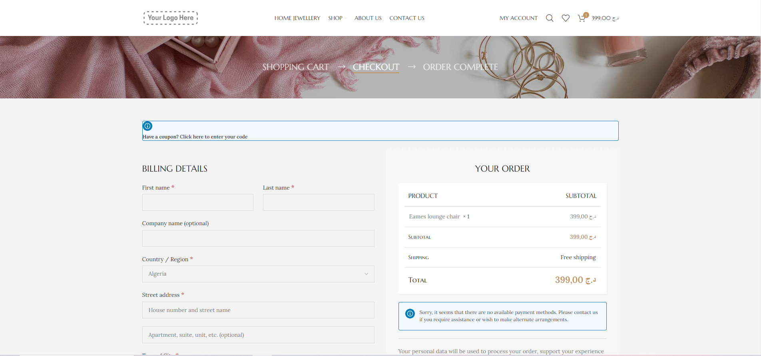Click the payment notice info icon
The height and width of the screenshot is (356, 761).
point(410,314)
